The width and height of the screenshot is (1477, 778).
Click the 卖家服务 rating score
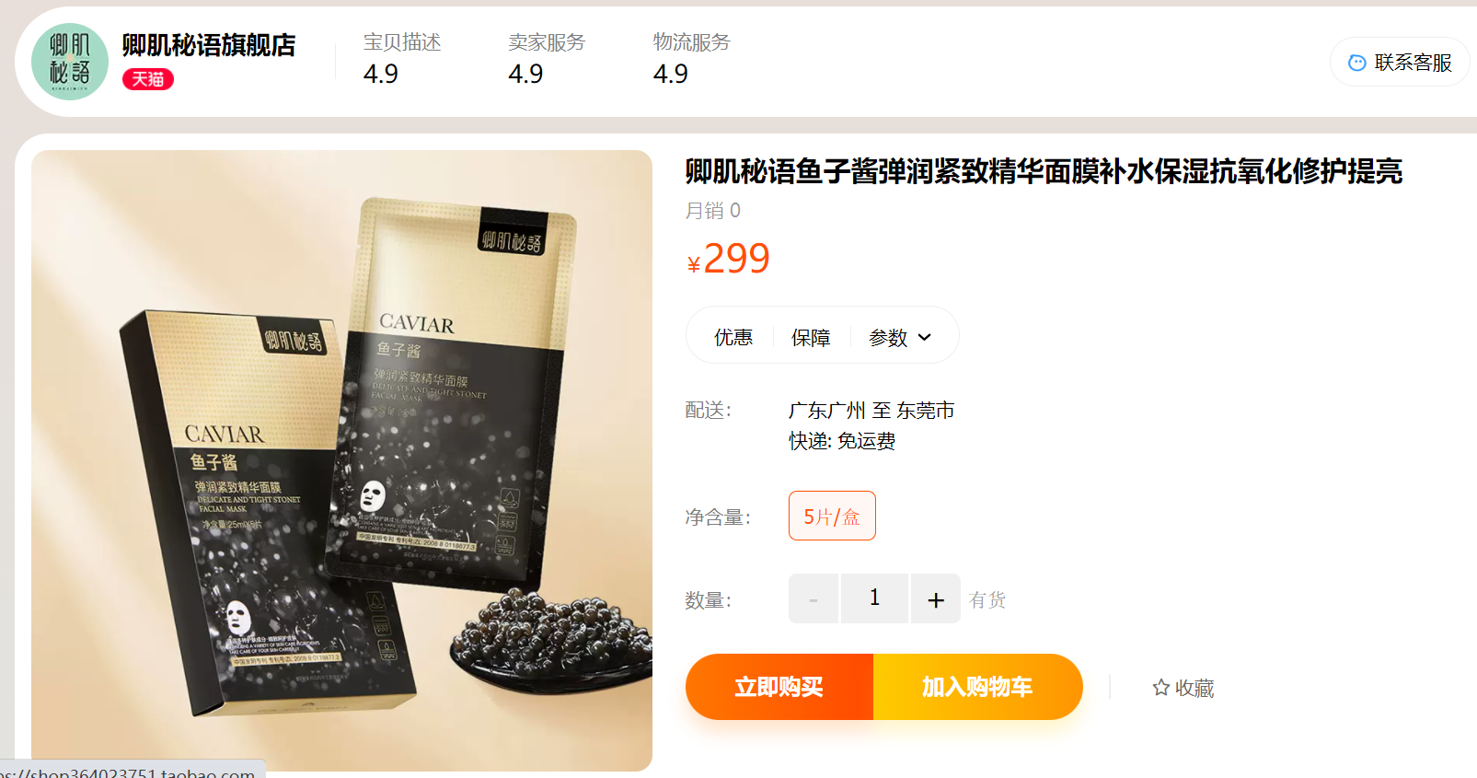[x=525, y=74]
